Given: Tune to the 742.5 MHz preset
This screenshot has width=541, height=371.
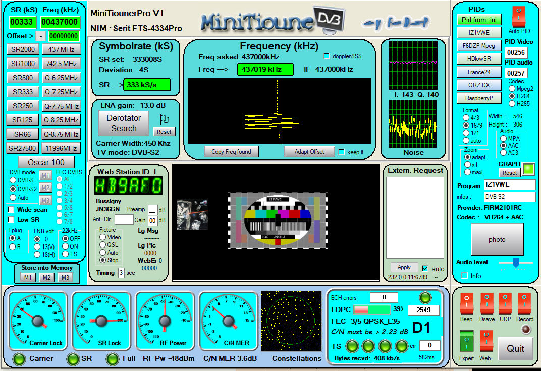Looking at the screenshot, I should pos(62,64).
